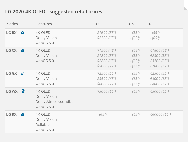This screenshot has width=188, height=142.
Task: Select the LG RX series name
Action: click(x=11, y=114)
